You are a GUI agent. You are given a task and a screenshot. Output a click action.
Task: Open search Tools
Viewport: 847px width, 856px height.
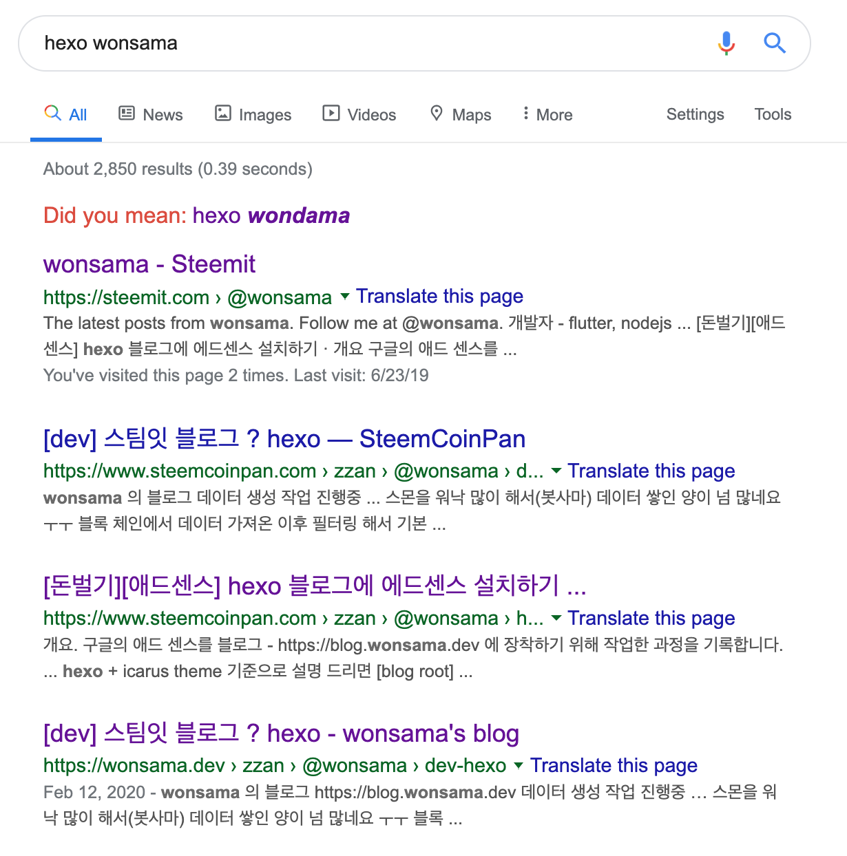[773, 114]
